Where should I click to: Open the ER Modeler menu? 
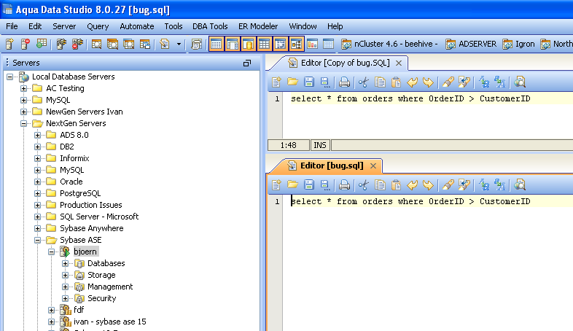pyautogui.click(x=258, y=26)
